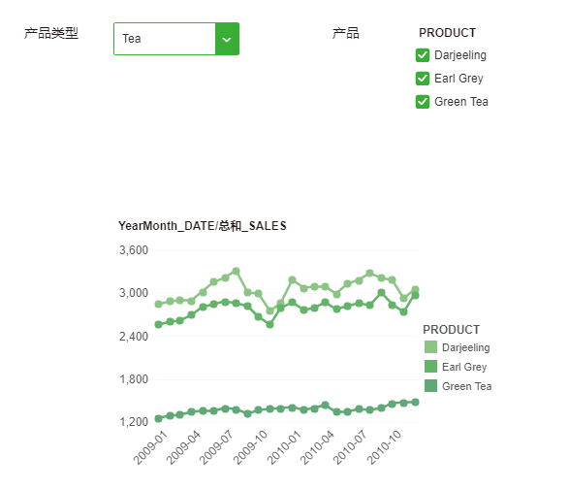The height and width of the screenshot is (489, 569).
Task: Click the Darjeeling legend label
Action: pos(466,347)
